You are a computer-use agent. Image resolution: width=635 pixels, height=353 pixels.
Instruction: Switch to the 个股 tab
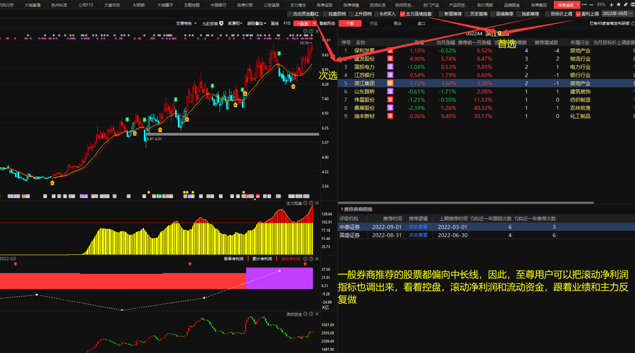coord(350,23)
